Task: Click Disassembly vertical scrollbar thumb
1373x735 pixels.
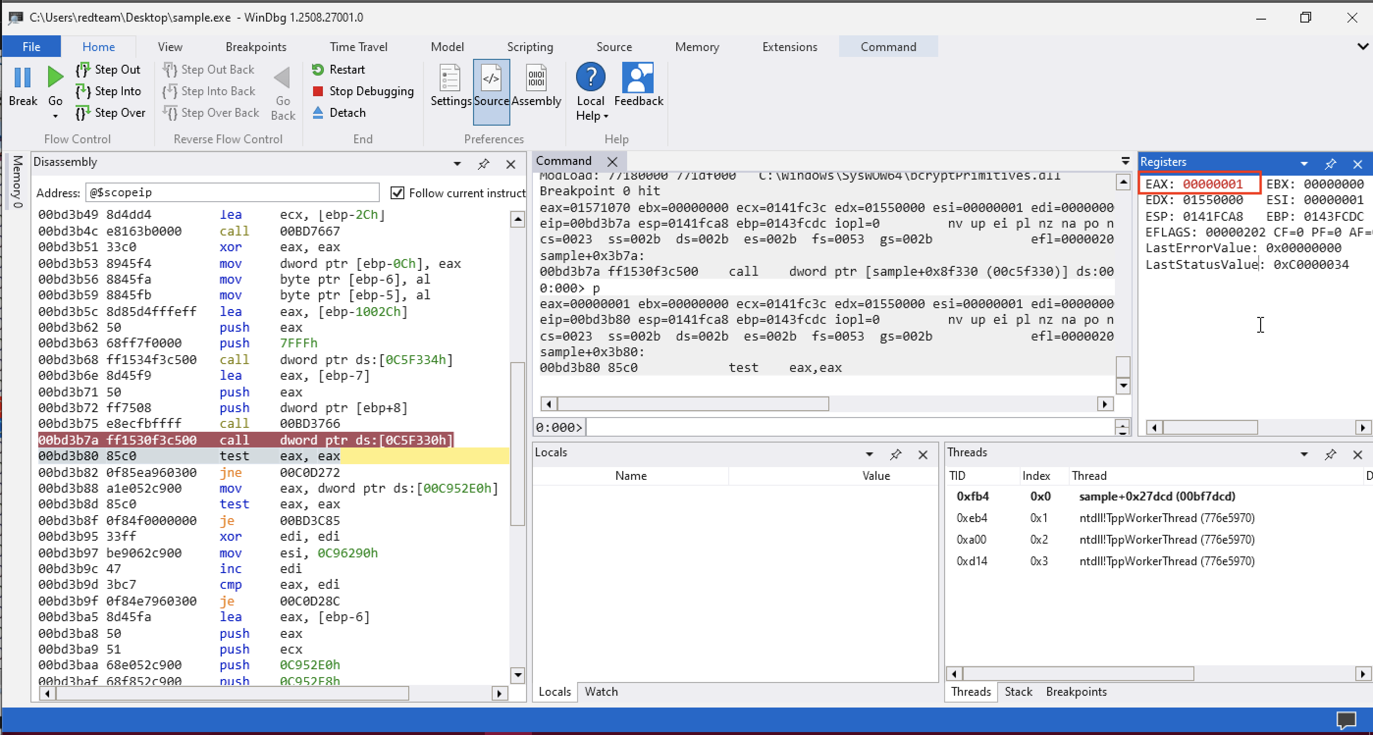Action: (517, 444)
